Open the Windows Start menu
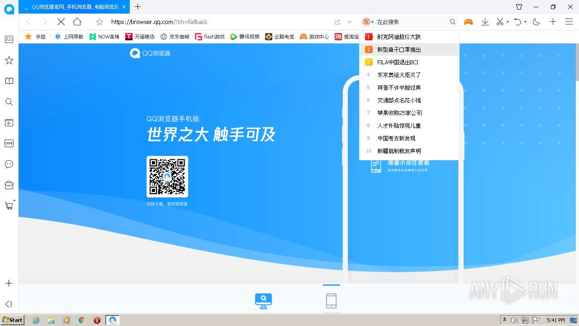Image resolution: width=579 pixels, height=326 pixels. pos(12,320)
